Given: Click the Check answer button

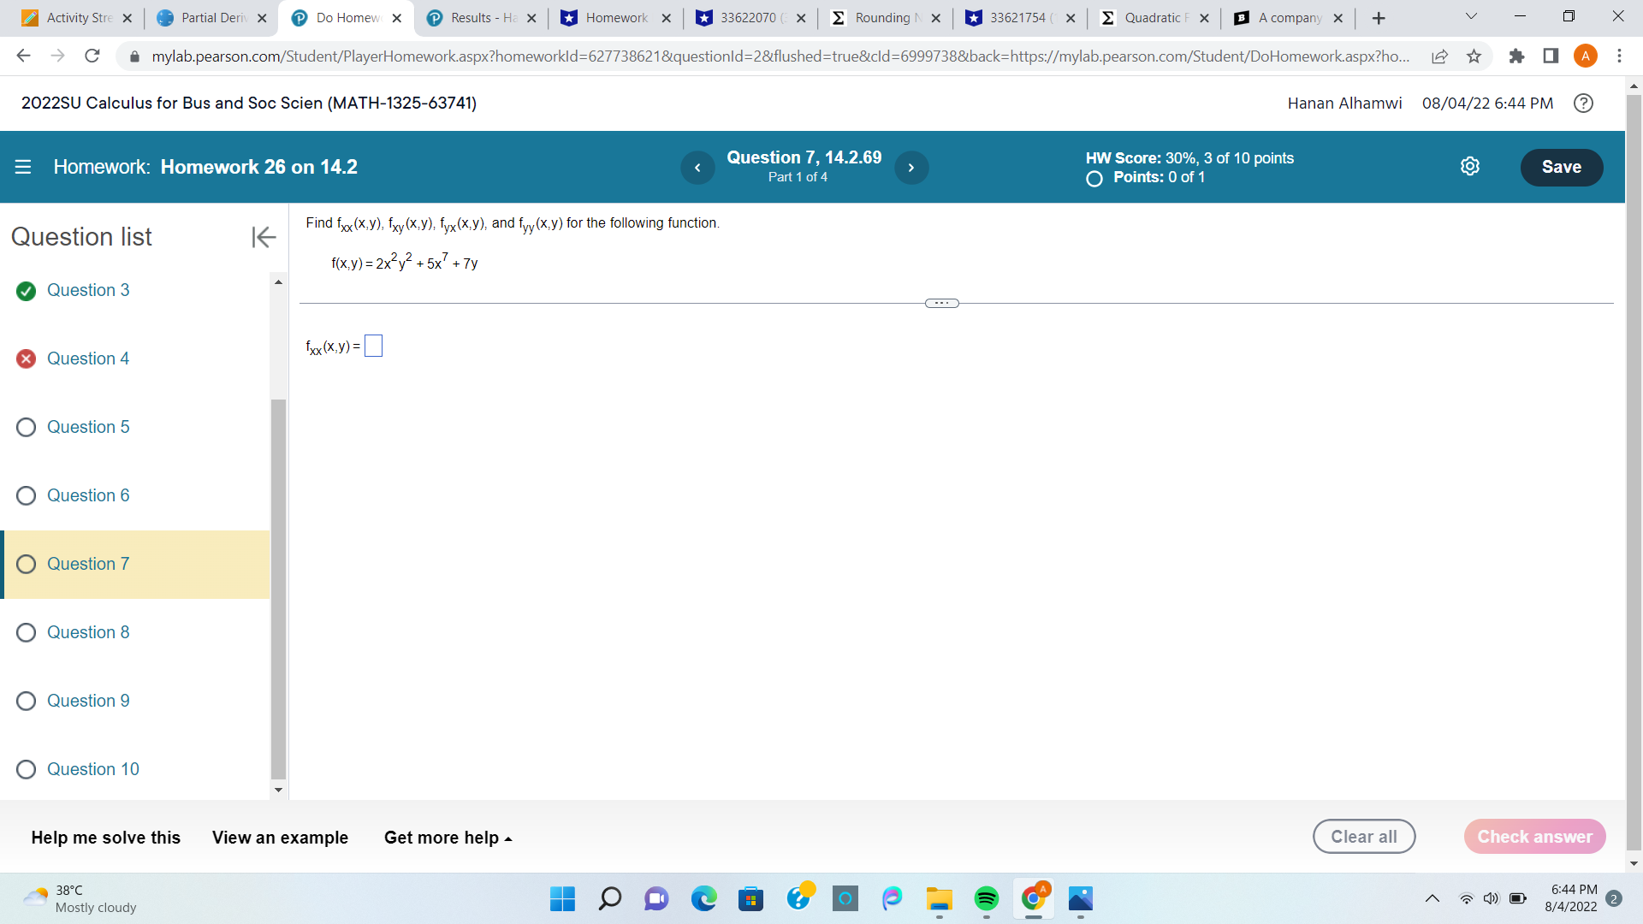Looking at the screenshot, I should coord(1534,837).
